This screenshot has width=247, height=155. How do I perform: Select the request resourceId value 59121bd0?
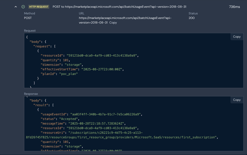point(102,56)
